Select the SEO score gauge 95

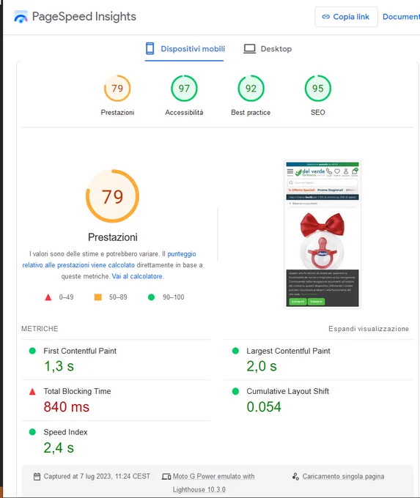click(x=317, y=89)
